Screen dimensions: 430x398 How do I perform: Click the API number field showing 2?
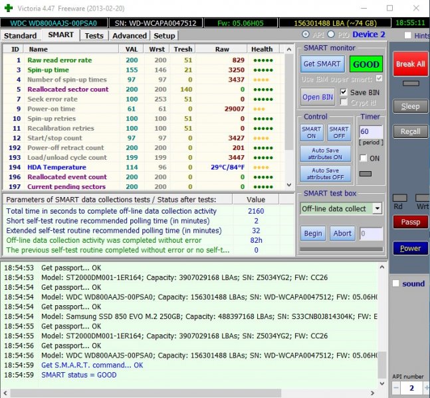tap(411, 388)
